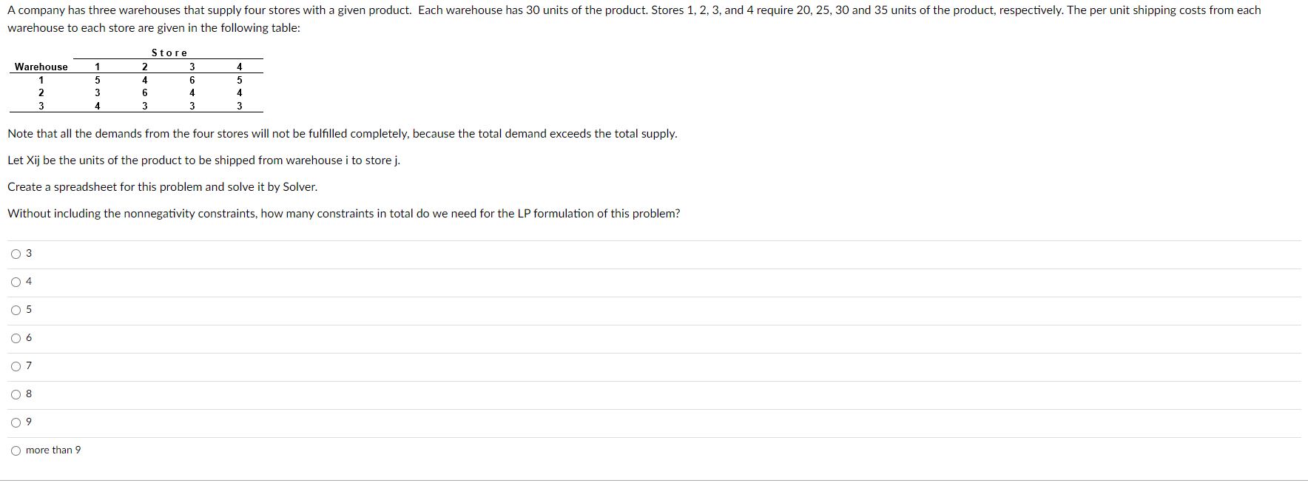Select the radio button for answer 6

(x=16, y=338)
